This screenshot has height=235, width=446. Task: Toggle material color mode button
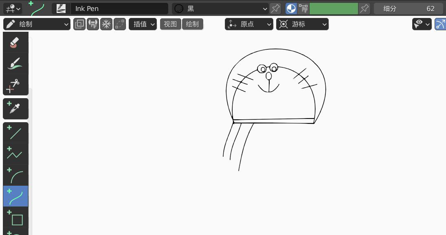point(291,9)
